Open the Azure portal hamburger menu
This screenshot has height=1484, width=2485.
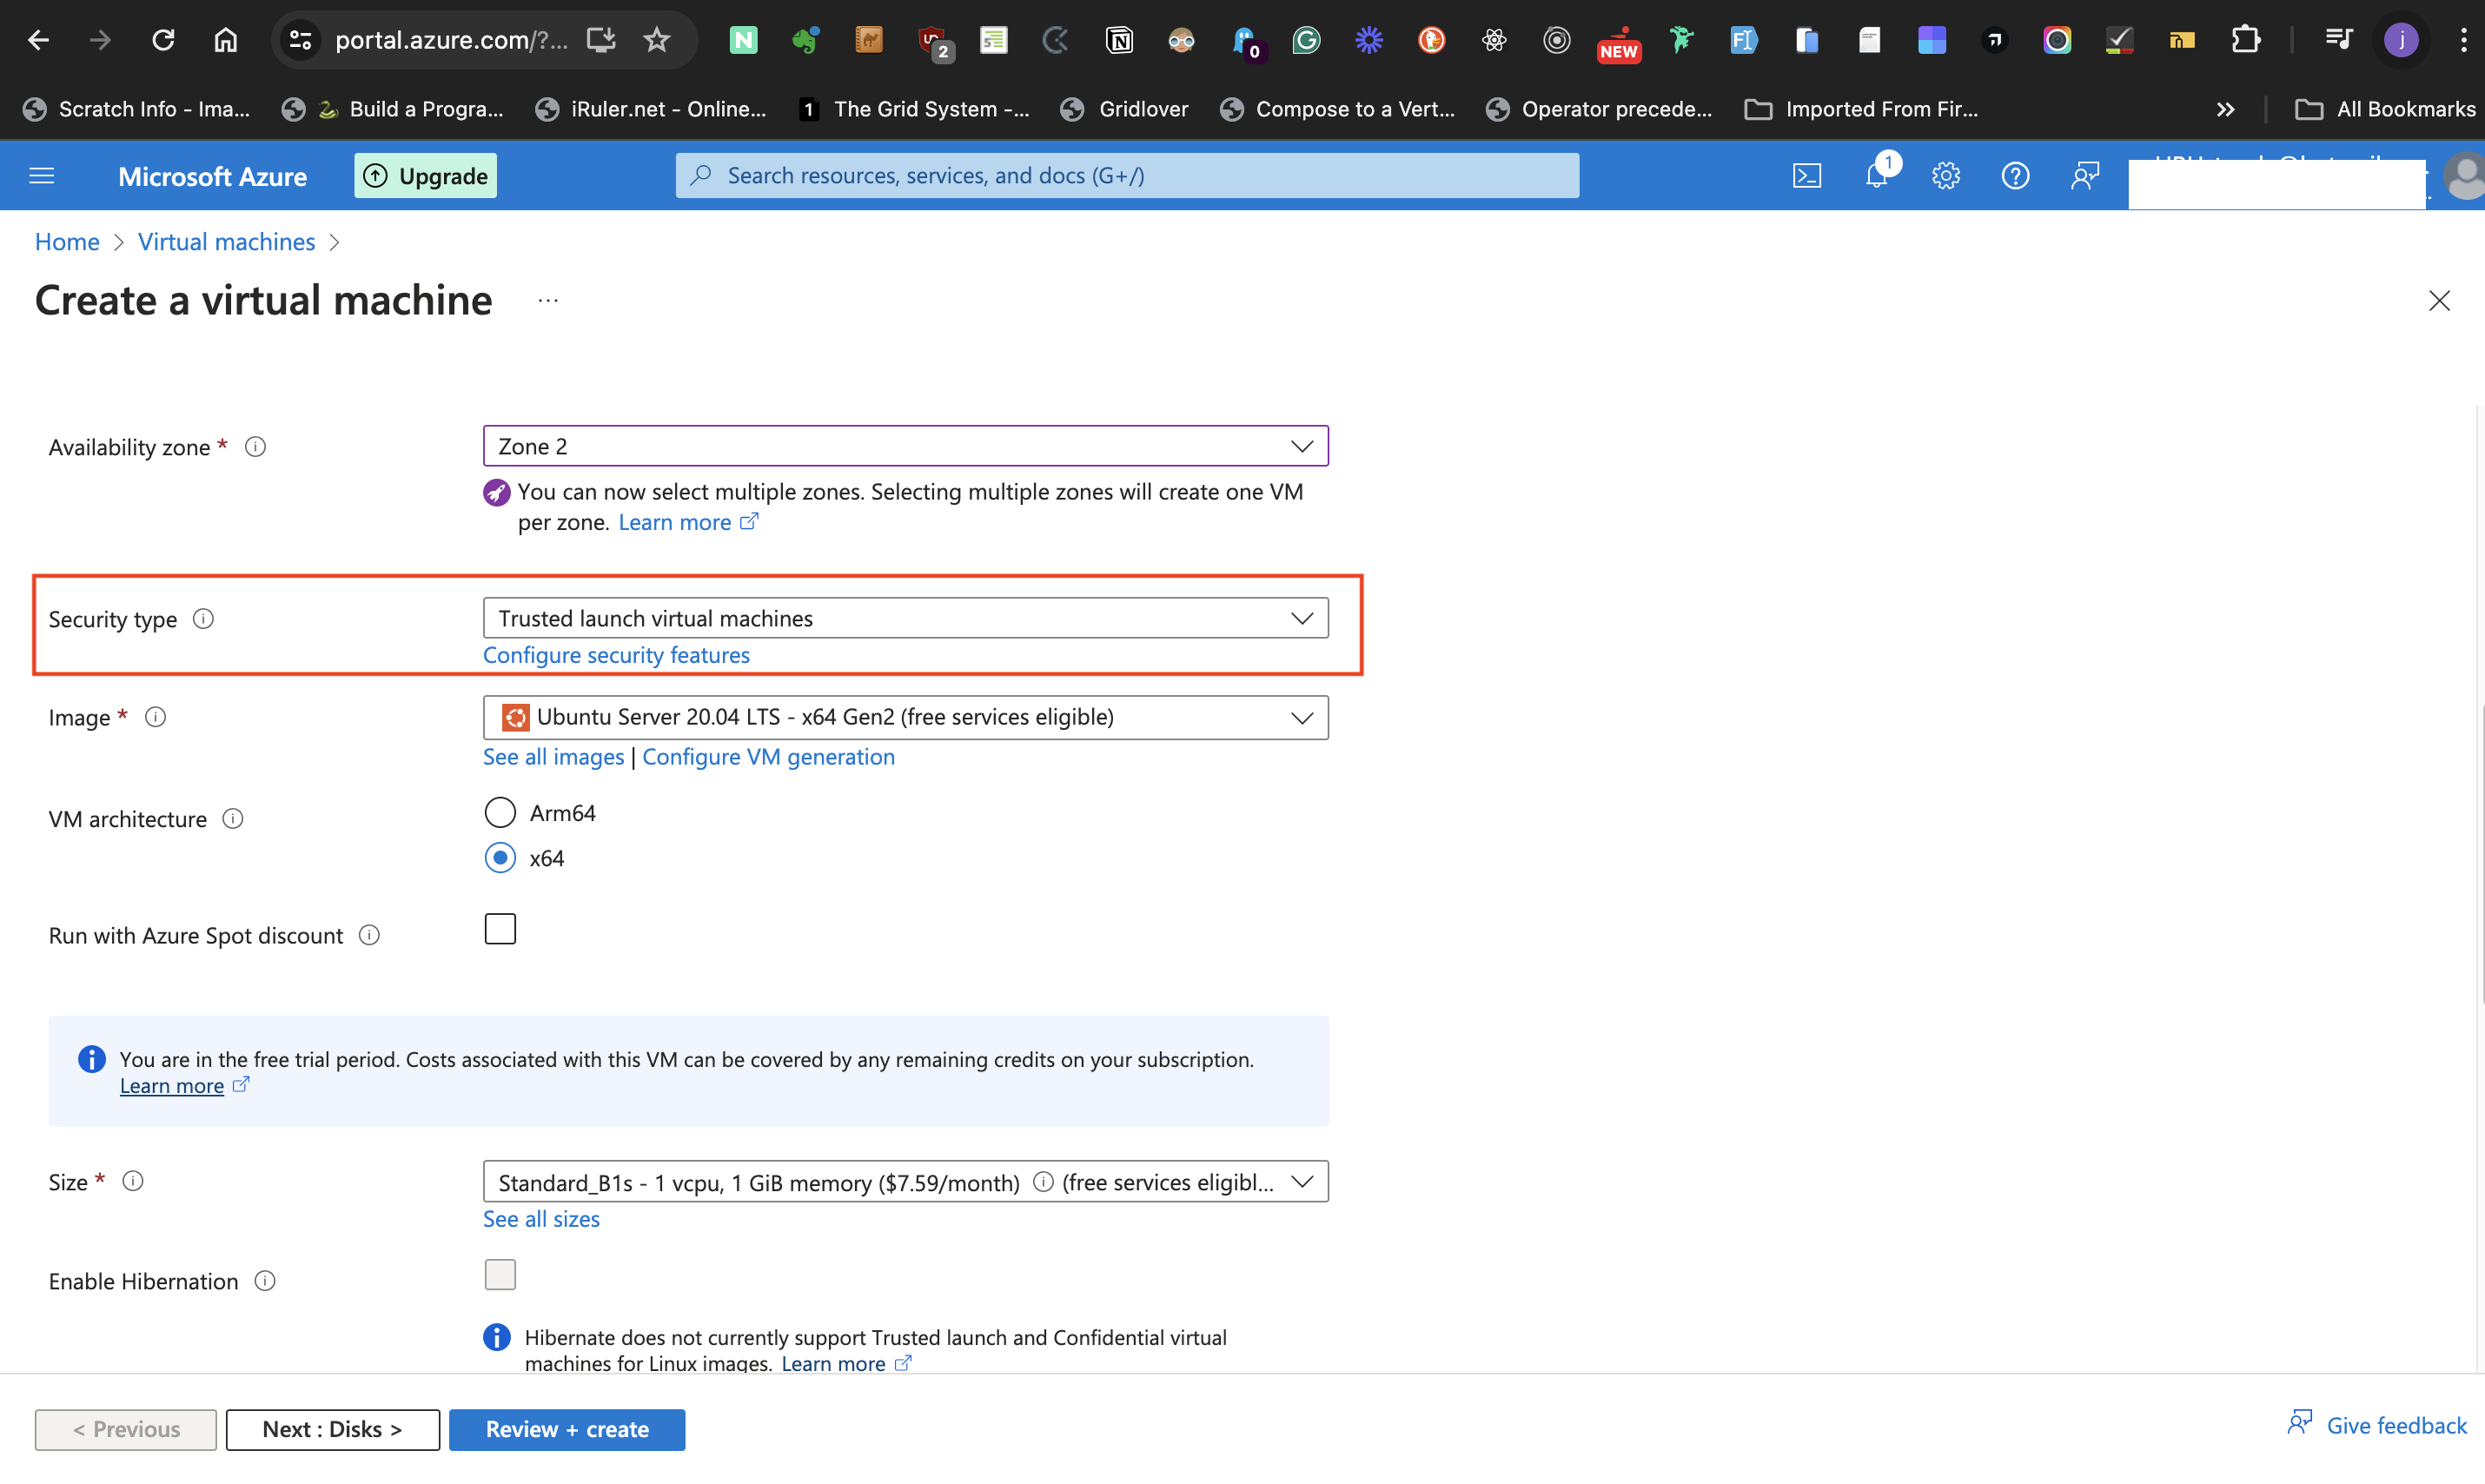[x=42, y=176]
